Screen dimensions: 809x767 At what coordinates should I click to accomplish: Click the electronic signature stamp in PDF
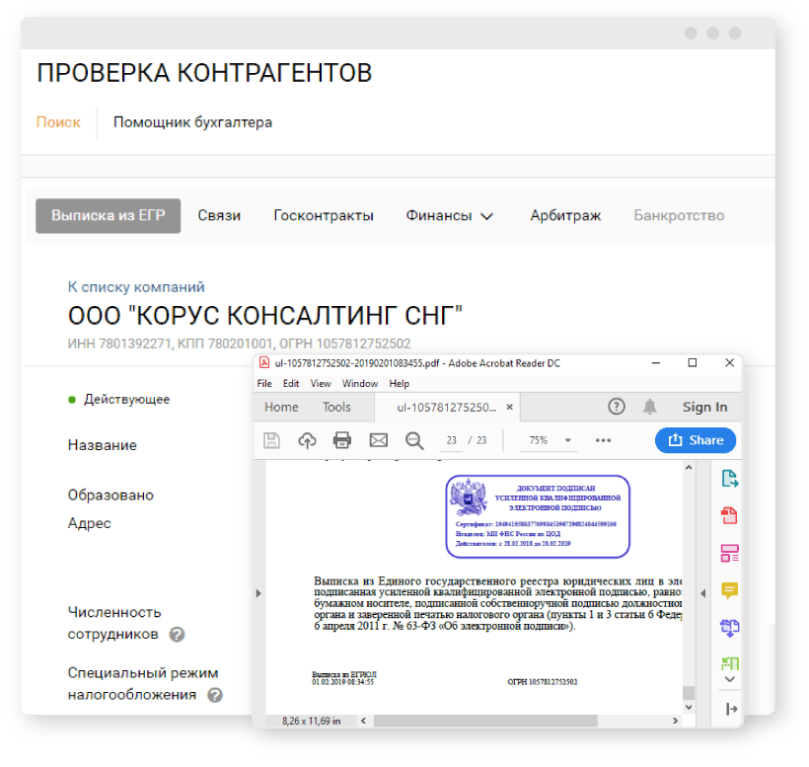[x=537, y=516]
